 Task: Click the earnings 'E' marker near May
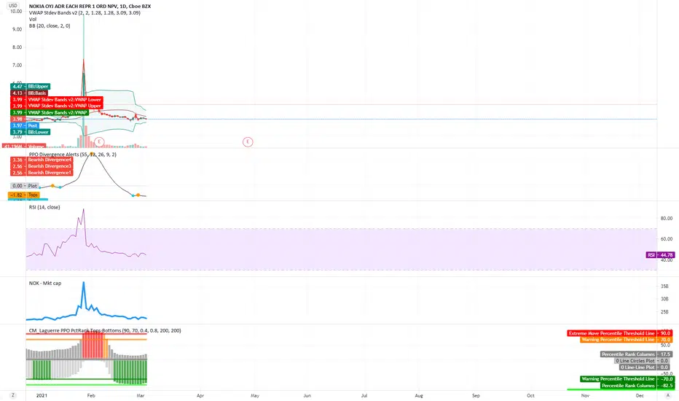(248, 141)
